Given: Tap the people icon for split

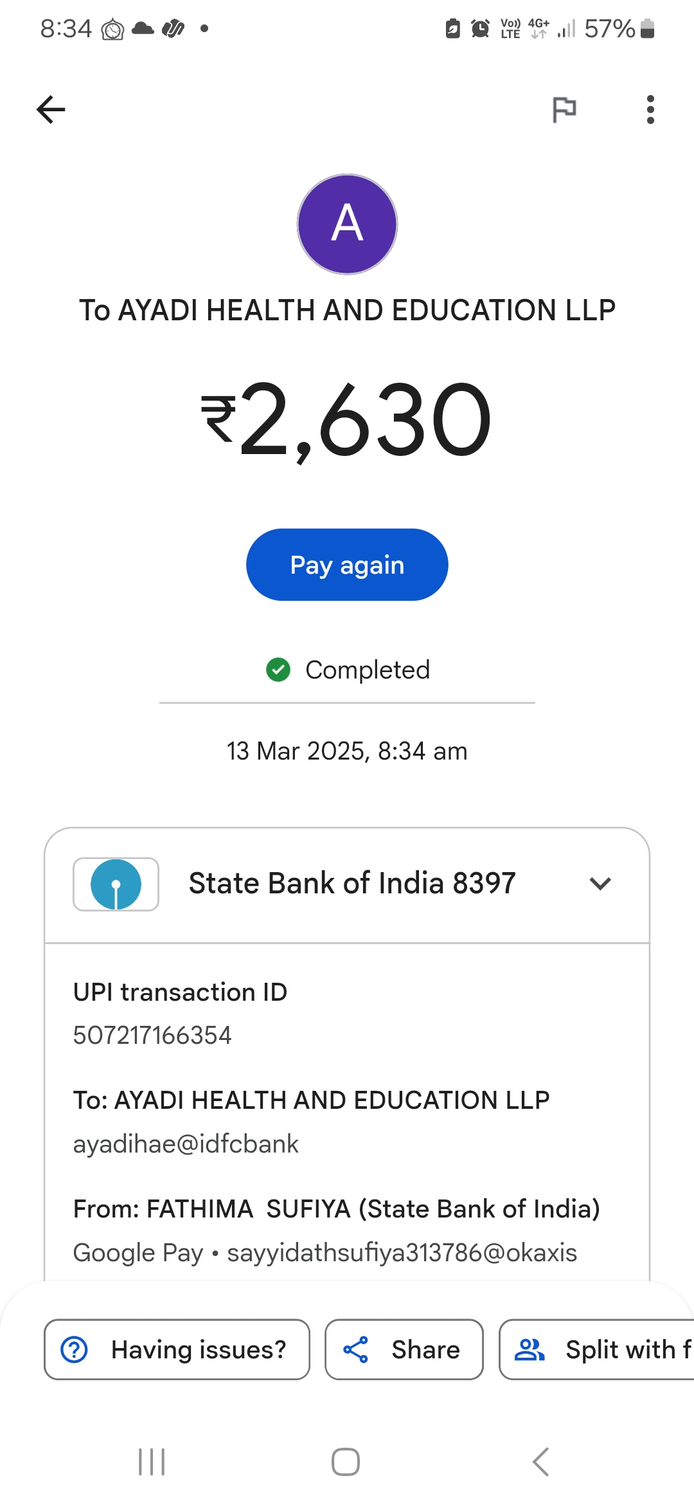Looking at the screenshot, I should point(529,1349).
